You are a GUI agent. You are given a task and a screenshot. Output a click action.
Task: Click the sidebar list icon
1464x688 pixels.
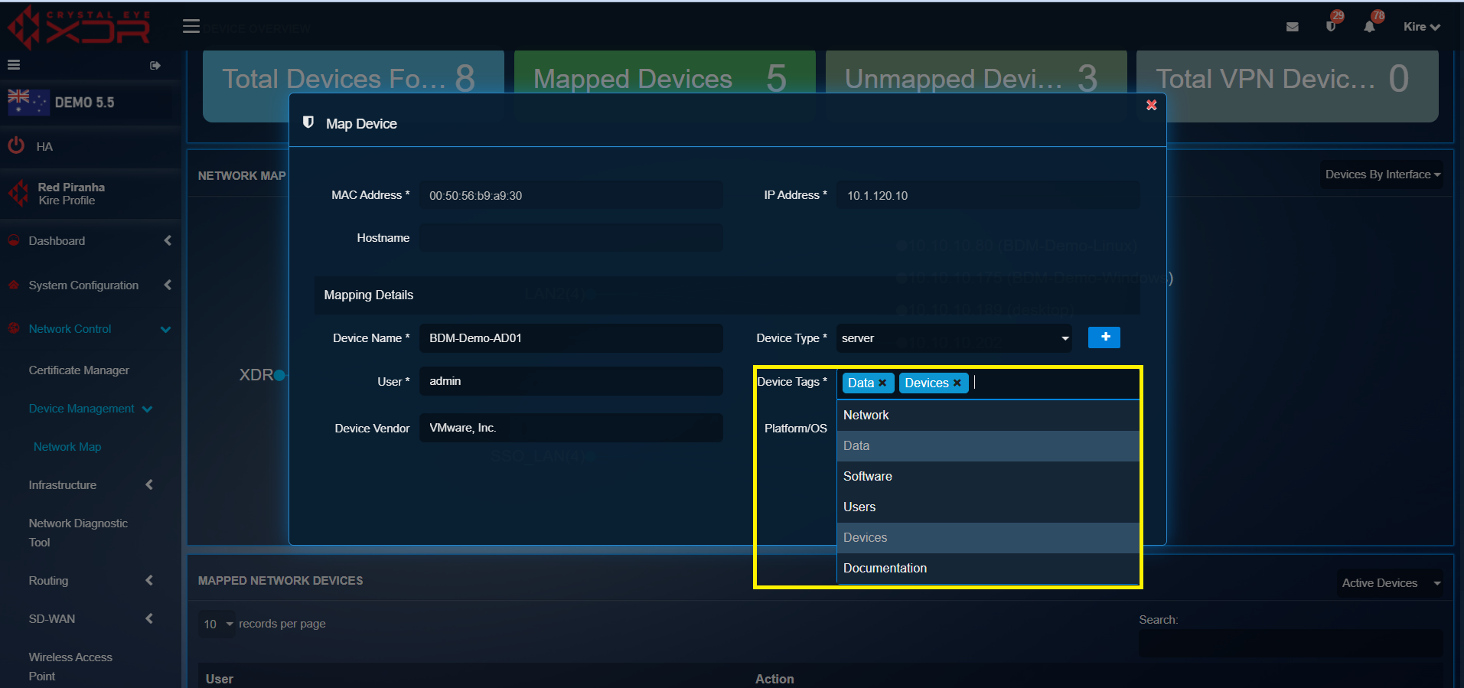14,65
